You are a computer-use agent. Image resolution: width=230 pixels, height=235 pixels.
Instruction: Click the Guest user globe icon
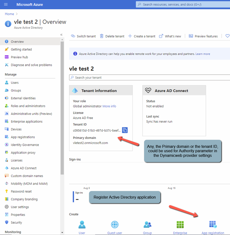[115, 225]
